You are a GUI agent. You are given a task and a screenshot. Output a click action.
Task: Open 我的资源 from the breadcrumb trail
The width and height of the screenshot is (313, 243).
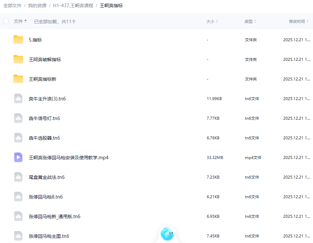[37, 6]
